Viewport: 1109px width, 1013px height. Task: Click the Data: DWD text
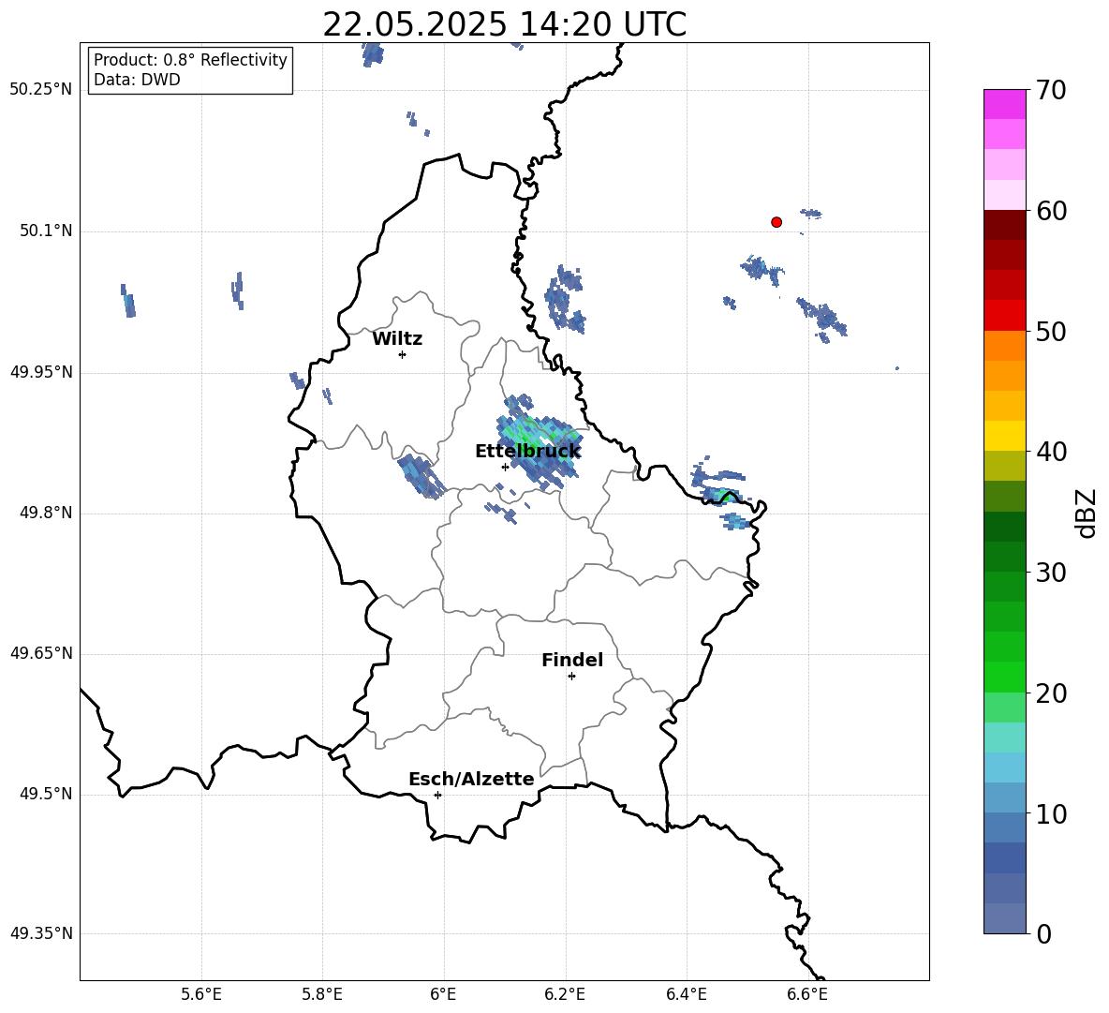137,80
